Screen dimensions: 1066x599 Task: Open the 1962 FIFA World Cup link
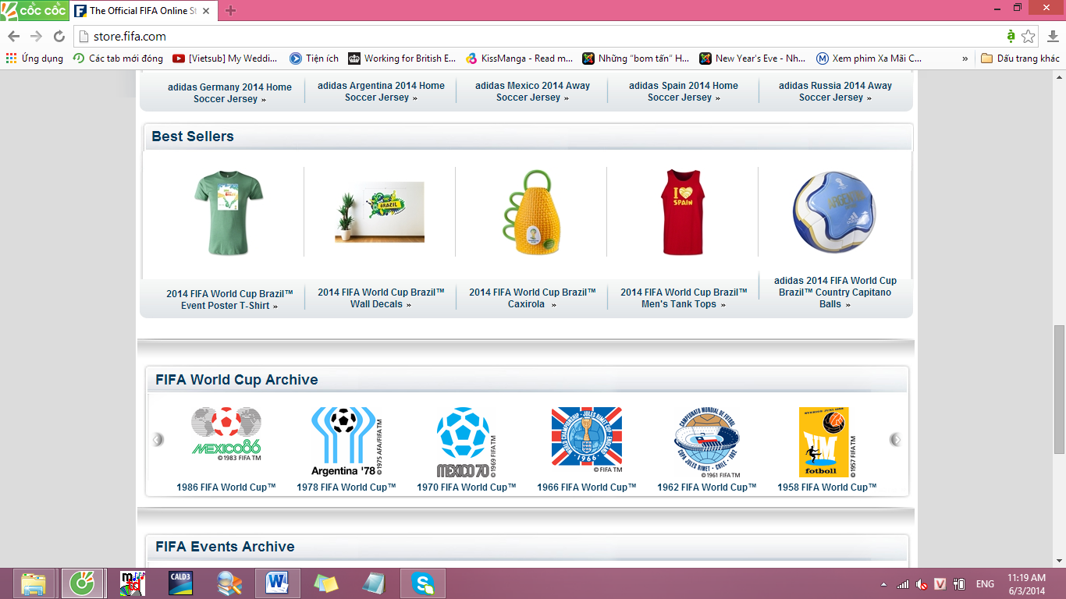click(x=707, y=487)
